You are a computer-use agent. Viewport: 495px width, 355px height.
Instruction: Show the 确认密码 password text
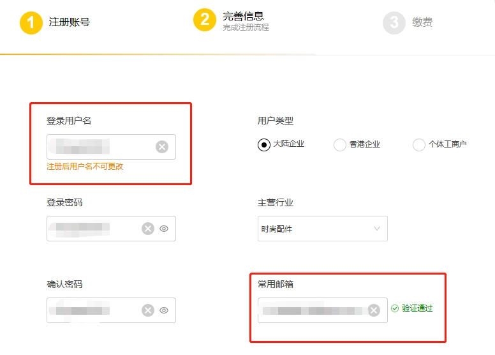(164, 310)
